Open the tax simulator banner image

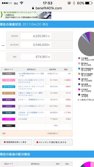[x=26, y=15]
